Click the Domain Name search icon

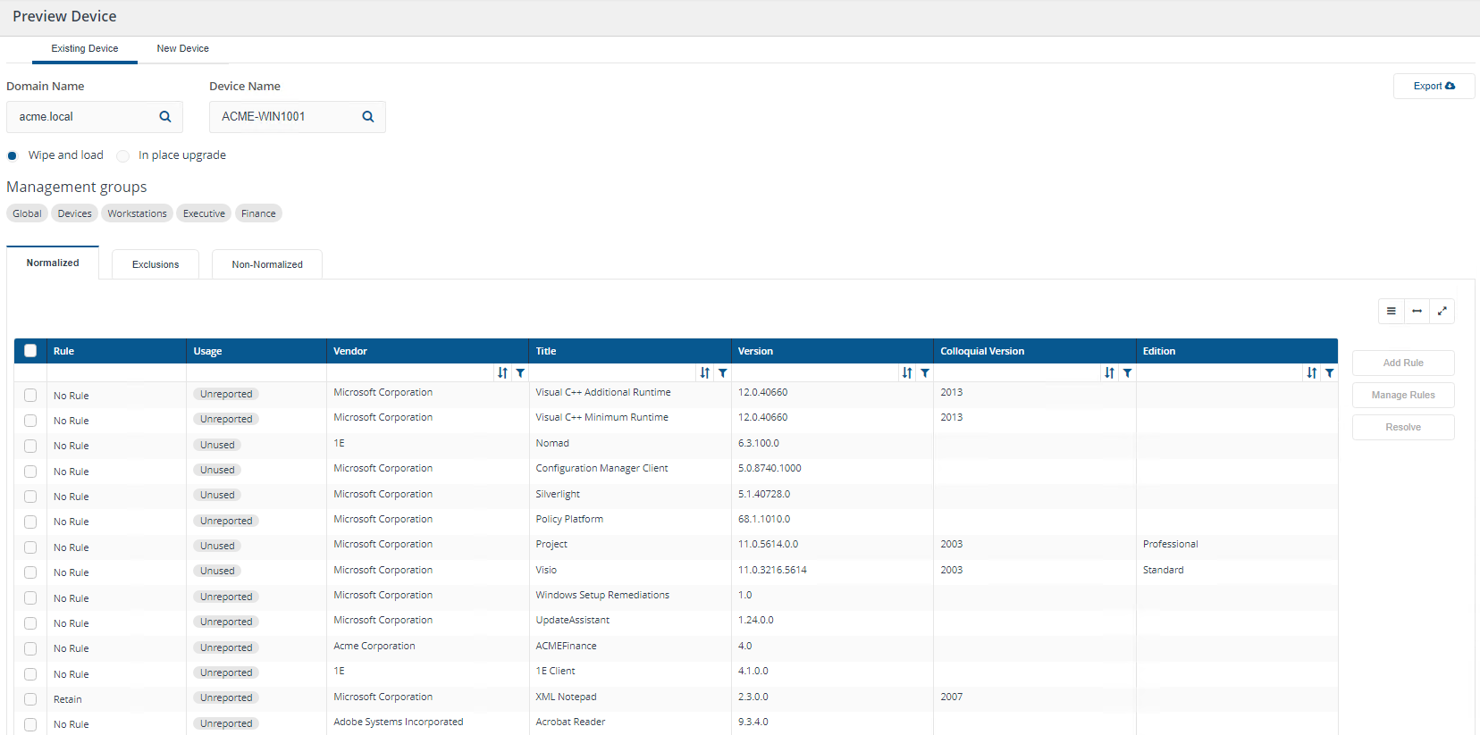[x=165, y=117]
